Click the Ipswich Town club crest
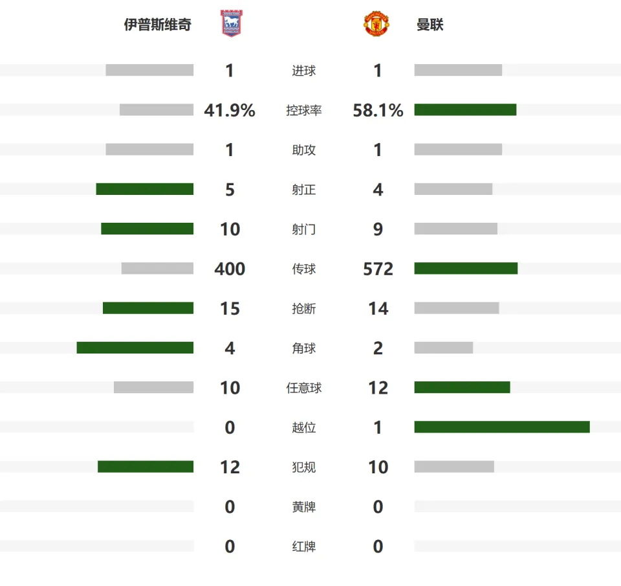The image size is (621, 586). [232, 24]
